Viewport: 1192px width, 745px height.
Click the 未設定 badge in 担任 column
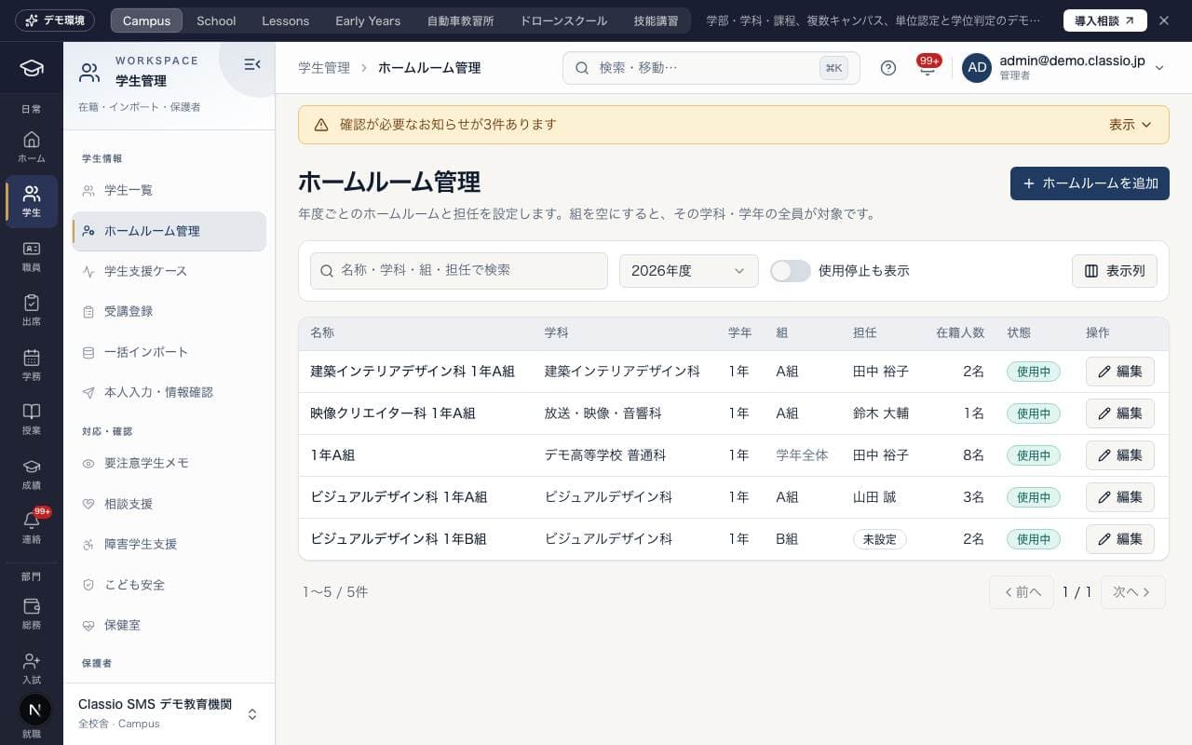pos(880,539)
